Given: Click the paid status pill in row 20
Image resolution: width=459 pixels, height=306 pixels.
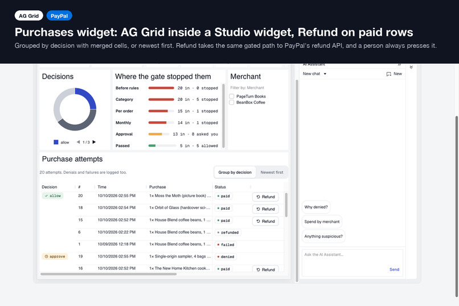Looking at the screenshot, I should (224, 196).
